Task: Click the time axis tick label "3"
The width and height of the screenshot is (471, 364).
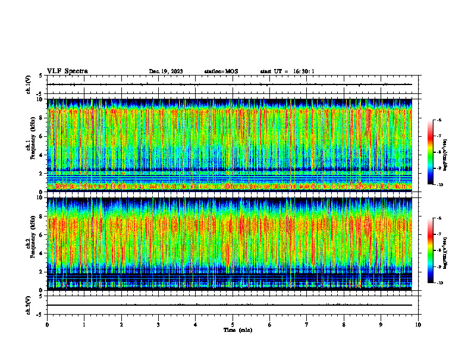Action: click(158, 325)
